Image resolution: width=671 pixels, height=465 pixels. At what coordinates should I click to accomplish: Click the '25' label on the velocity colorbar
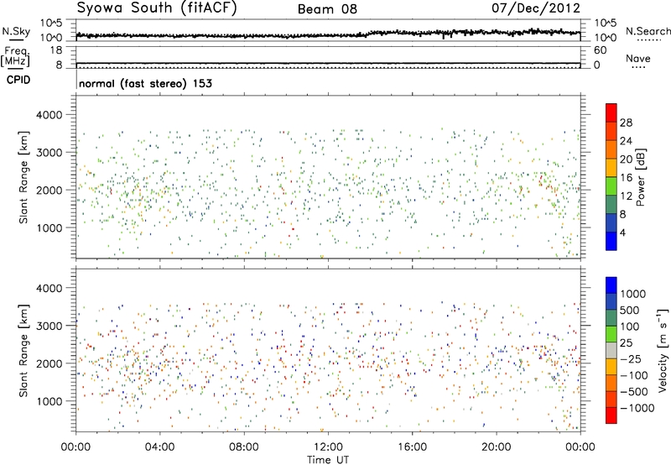tap(627, 342)
